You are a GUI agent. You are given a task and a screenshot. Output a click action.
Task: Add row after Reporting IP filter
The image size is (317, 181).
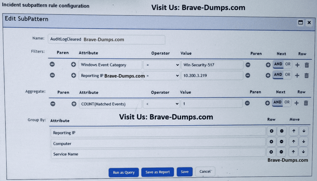297,76
